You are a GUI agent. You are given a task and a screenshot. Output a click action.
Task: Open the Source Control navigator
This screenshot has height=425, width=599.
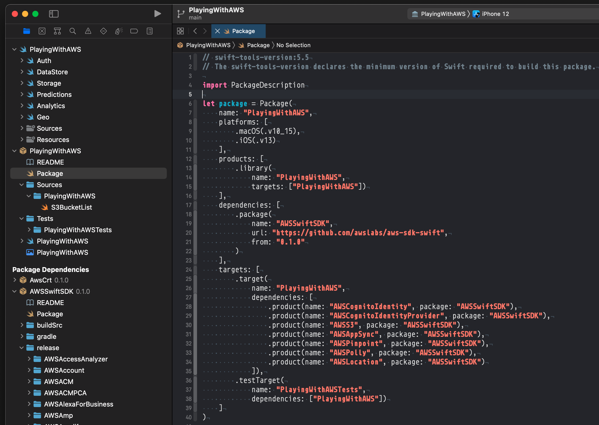click(42, 31)
